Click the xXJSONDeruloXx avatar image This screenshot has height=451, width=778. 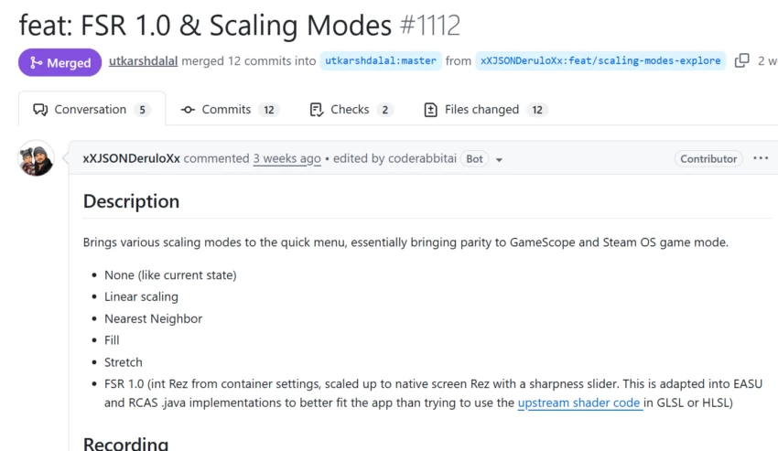point(36,158)
